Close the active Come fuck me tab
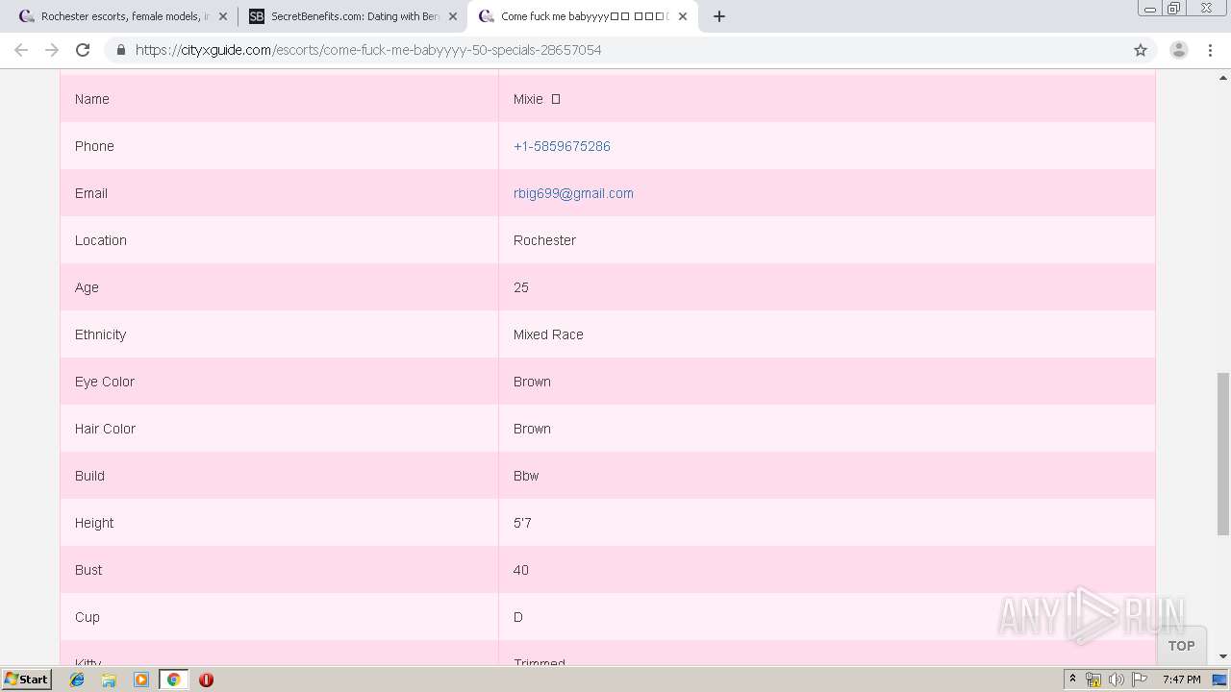The image size is (1231, 692). click(x=683, y=16)
